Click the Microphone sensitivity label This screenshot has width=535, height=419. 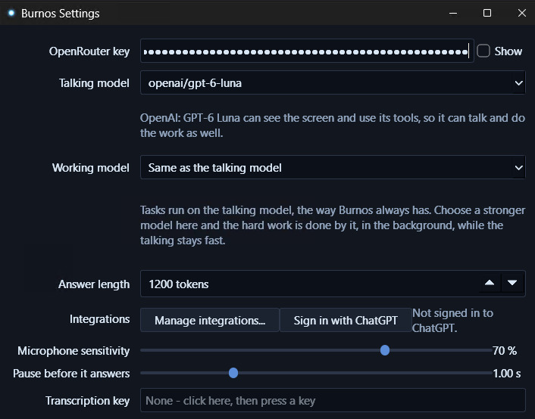[x=74, y=350]
